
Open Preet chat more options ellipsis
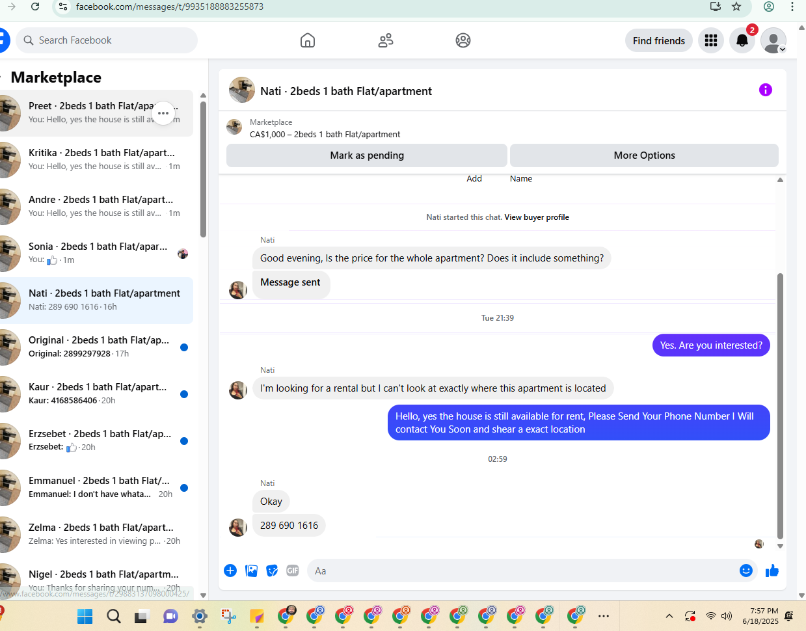pos(163,113)
